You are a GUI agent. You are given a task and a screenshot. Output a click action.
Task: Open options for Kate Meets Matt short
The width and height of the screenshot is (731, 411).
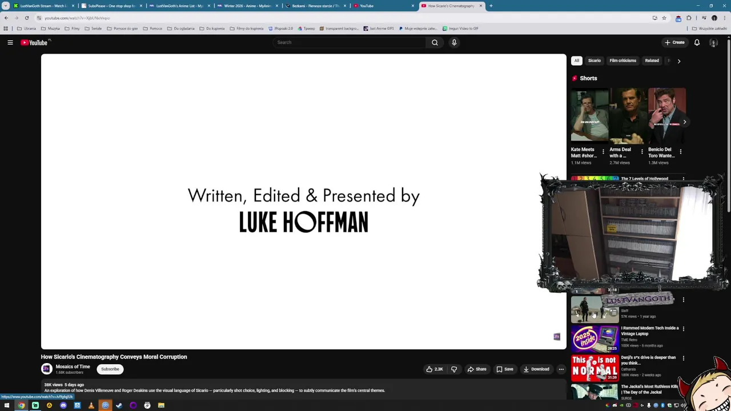click(603, 152)
